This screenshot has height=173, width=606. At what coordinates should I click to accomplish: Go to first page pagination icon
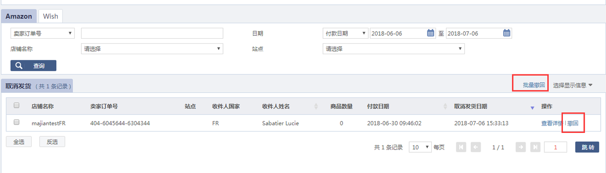tap(461, 147)
